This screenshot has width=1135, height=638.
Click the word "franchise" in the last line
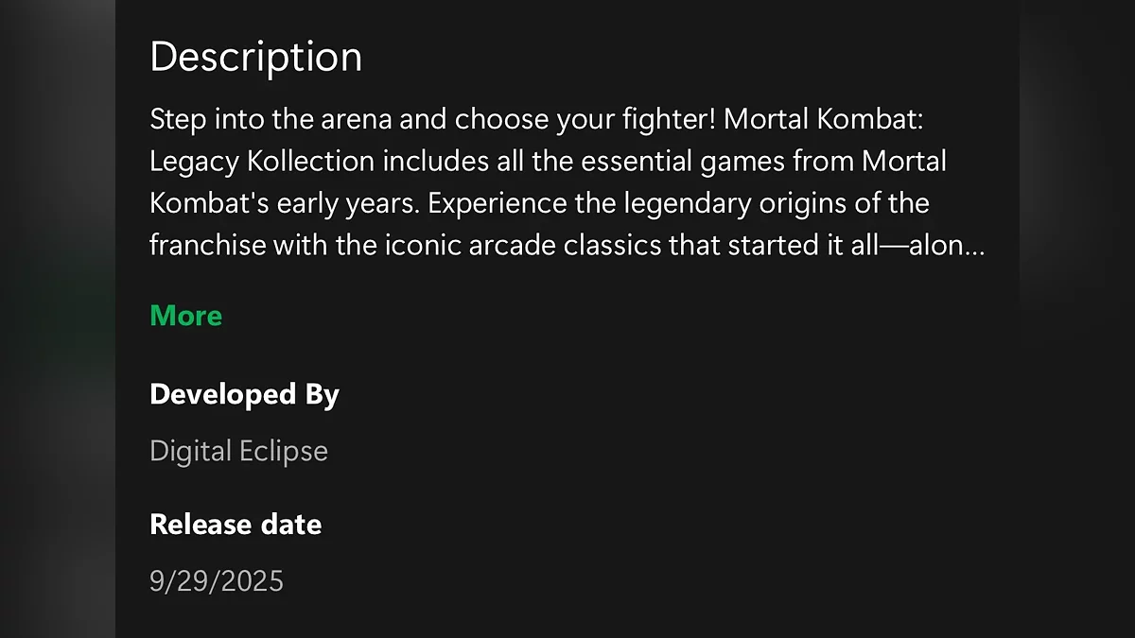207,245
